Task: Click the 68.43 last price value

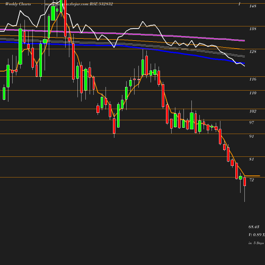Action: point(254,227)
